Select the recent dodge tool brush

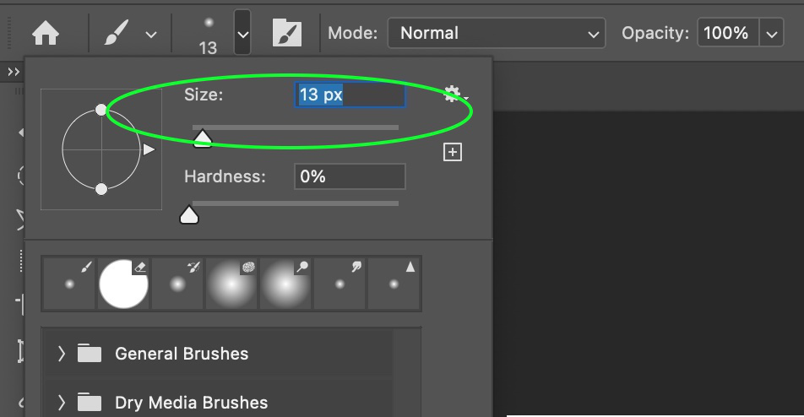tap(285, 284)
